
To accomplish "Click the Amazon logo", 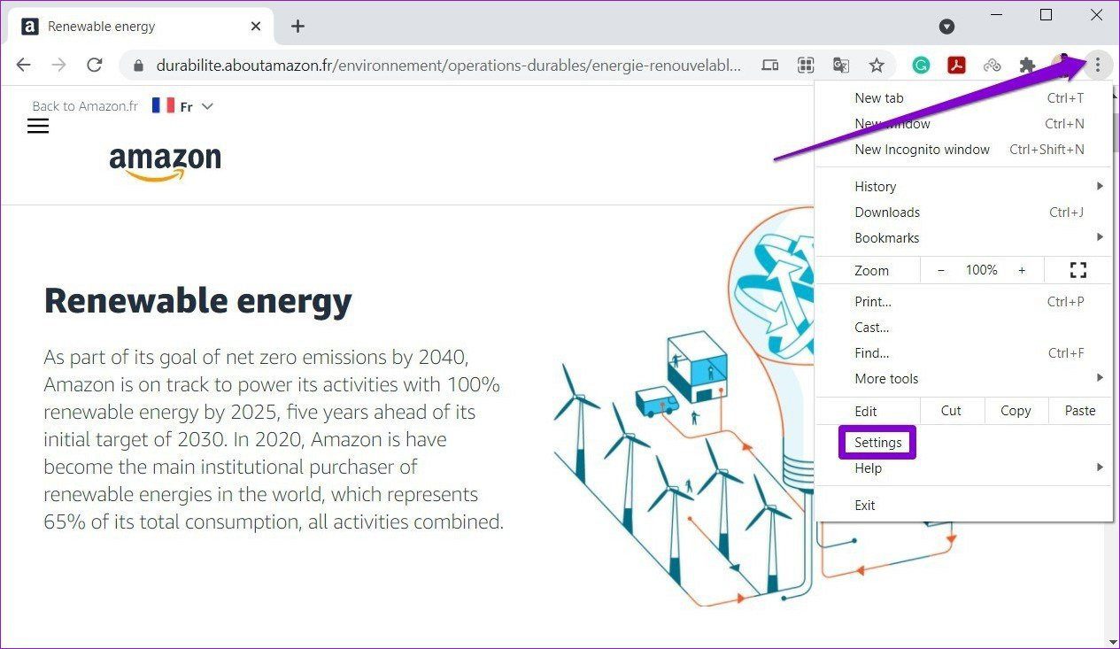I will tap(166, 164).
